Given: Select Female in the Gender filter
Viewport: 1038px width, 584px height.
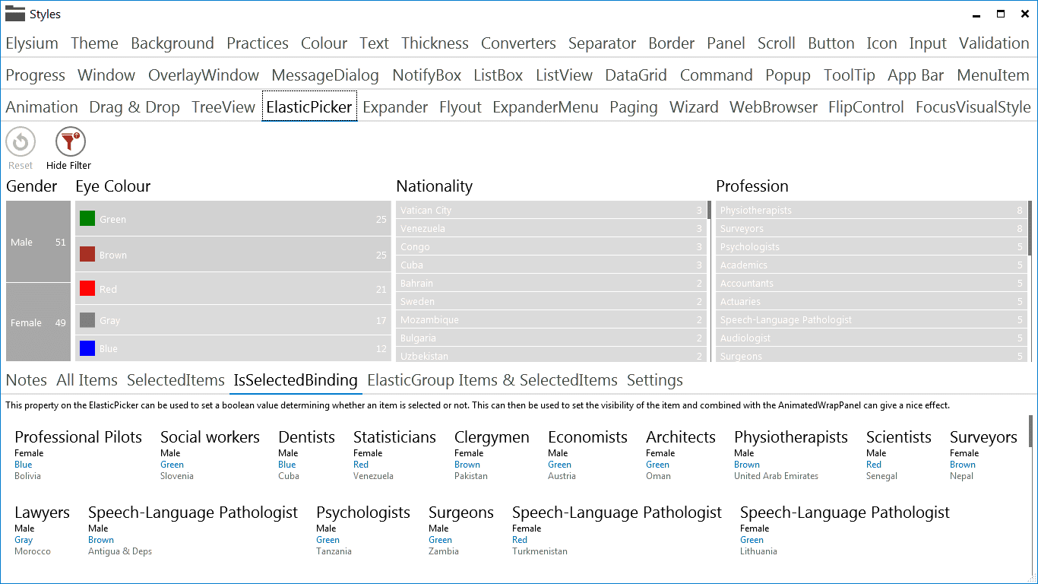Looking at the screenshot, I should pos(38,322).
